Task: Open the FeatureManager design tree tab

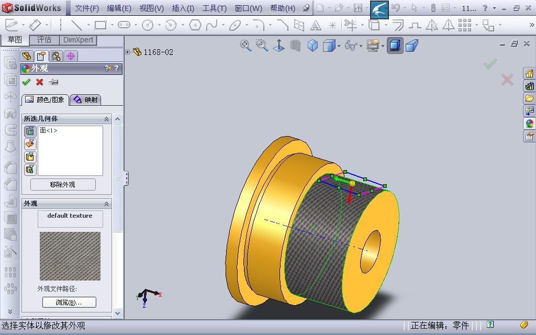Action: [27, 55]
